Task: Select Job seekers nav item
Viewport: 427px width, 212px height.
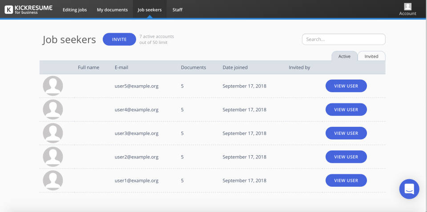Action: click(149, 10)
